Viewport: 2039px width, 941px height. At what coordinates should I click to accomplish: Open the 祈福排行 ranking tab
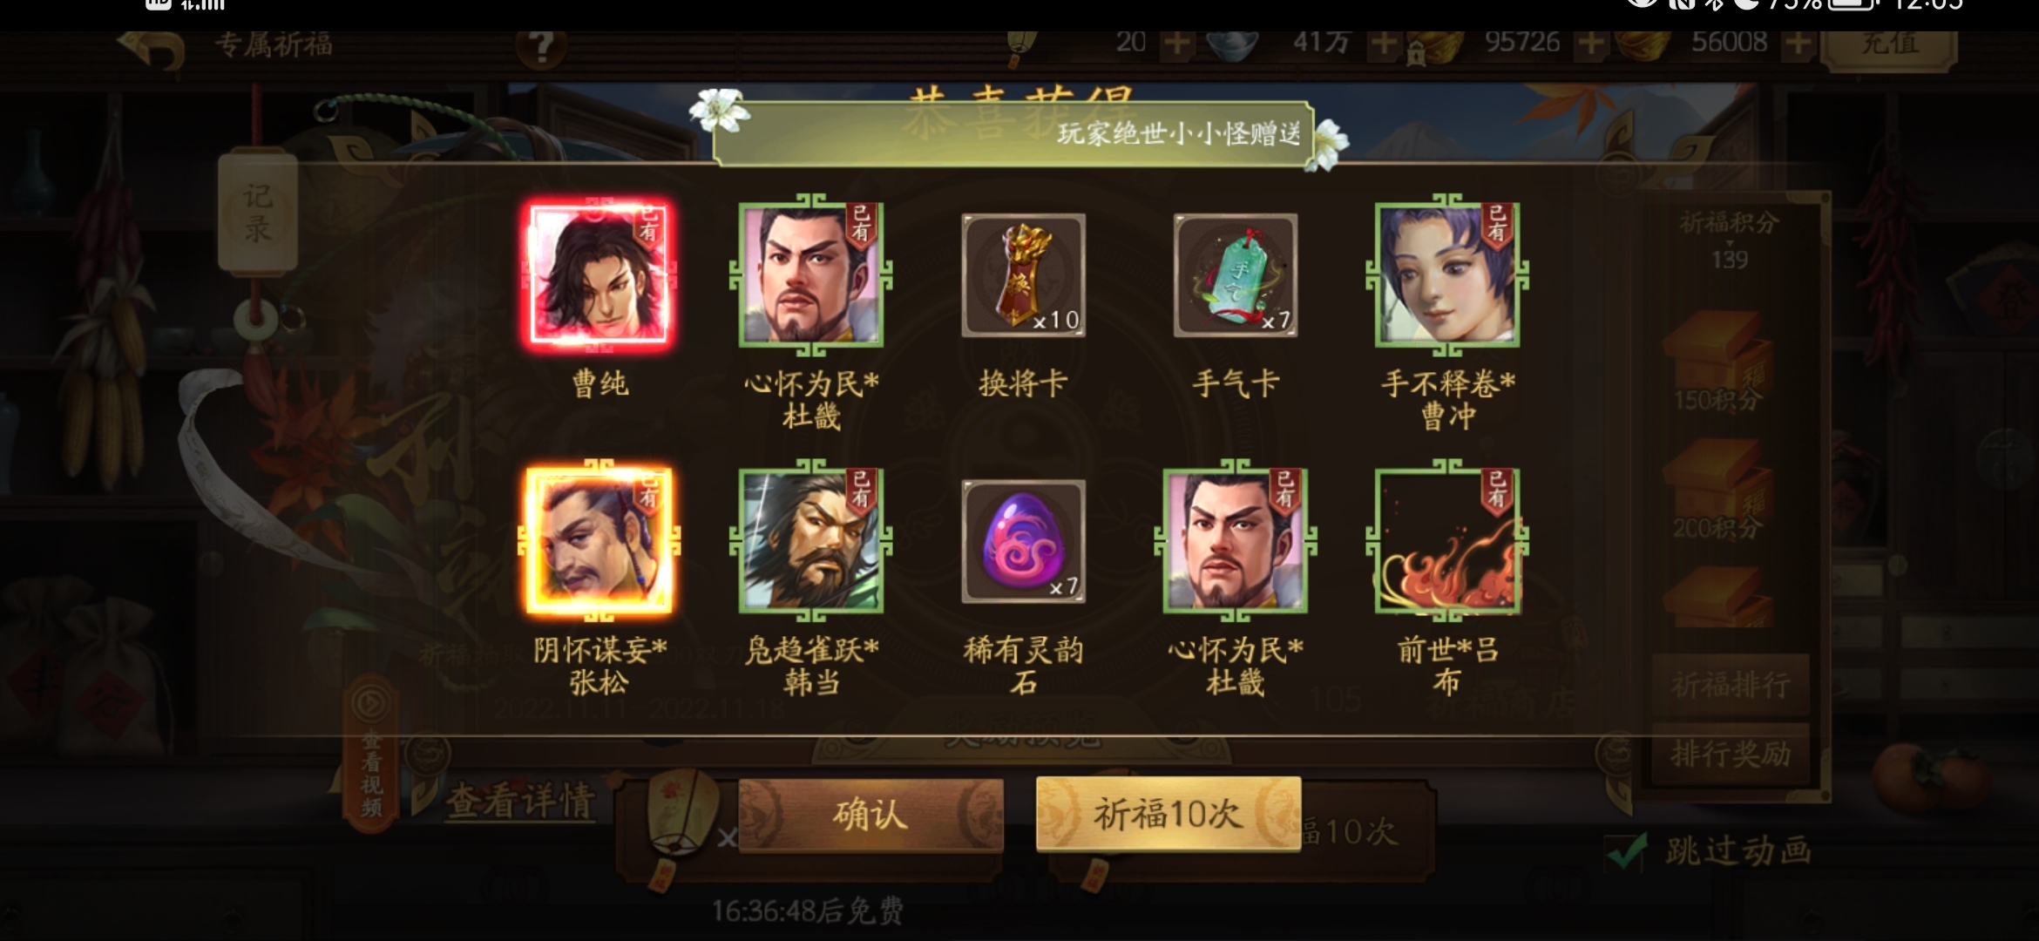coord(1731,685)
